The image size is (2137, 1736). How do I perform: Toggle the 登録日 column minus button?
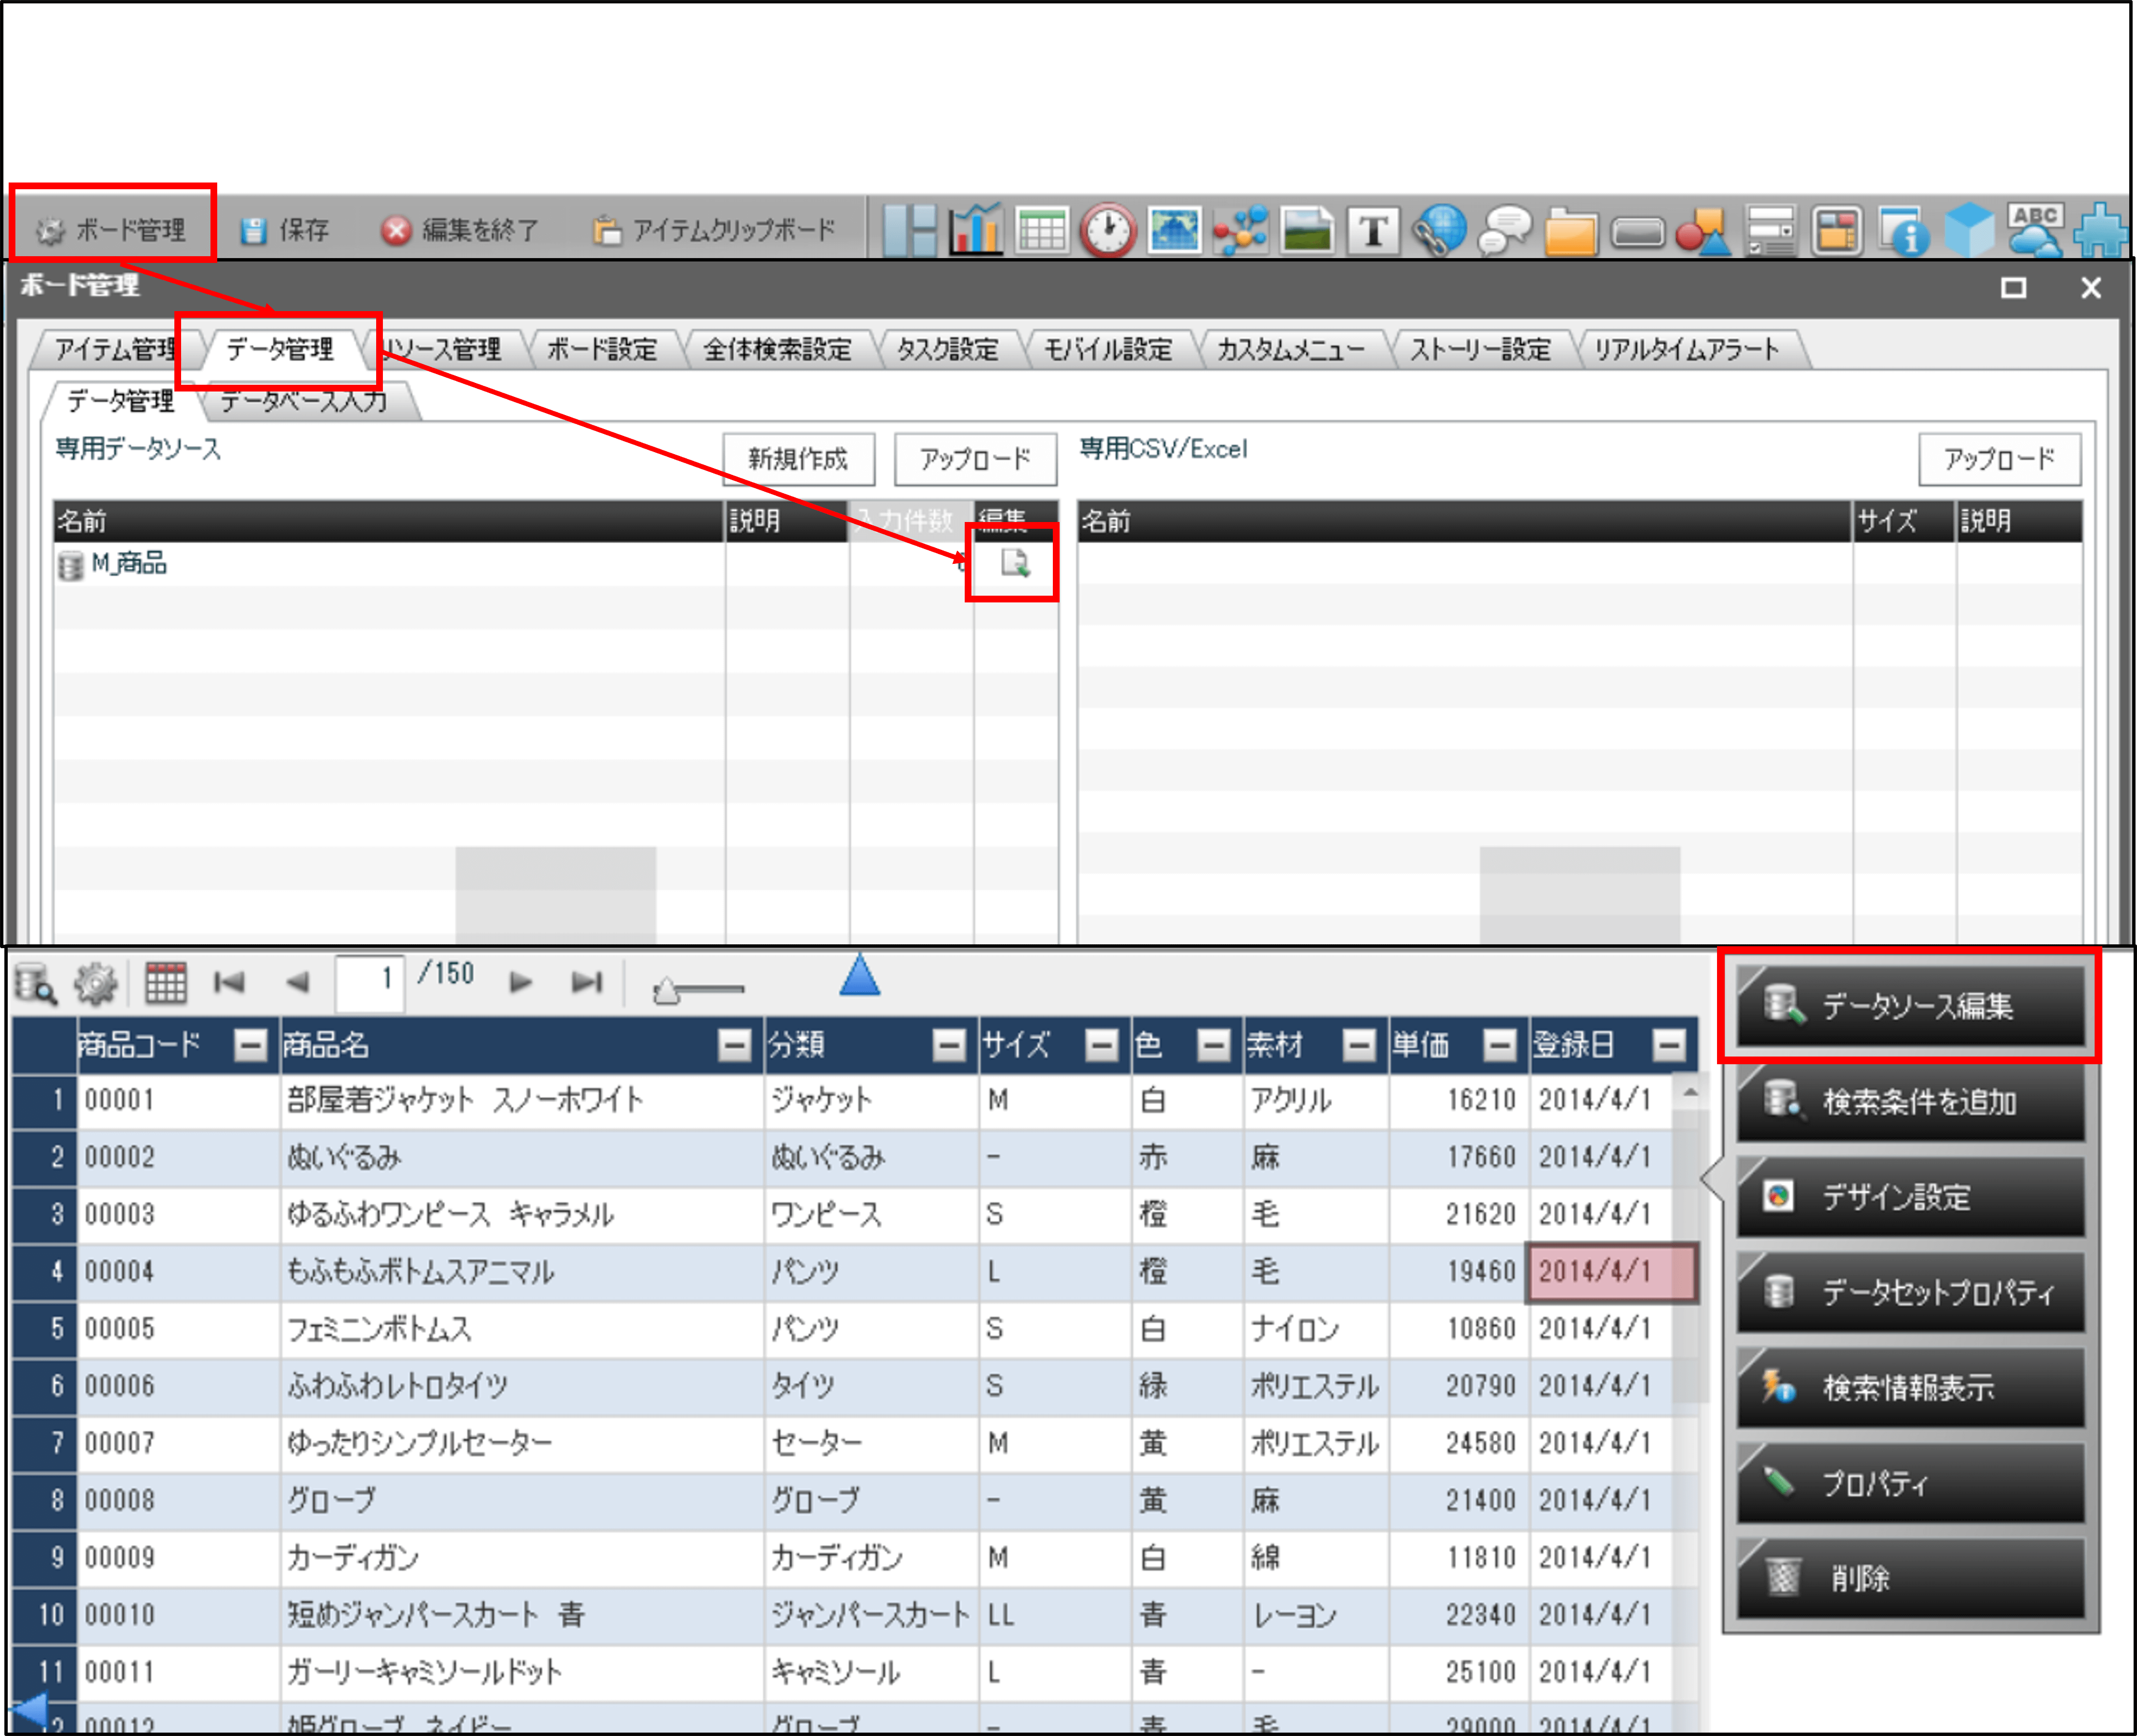tap(1668, 1046)
